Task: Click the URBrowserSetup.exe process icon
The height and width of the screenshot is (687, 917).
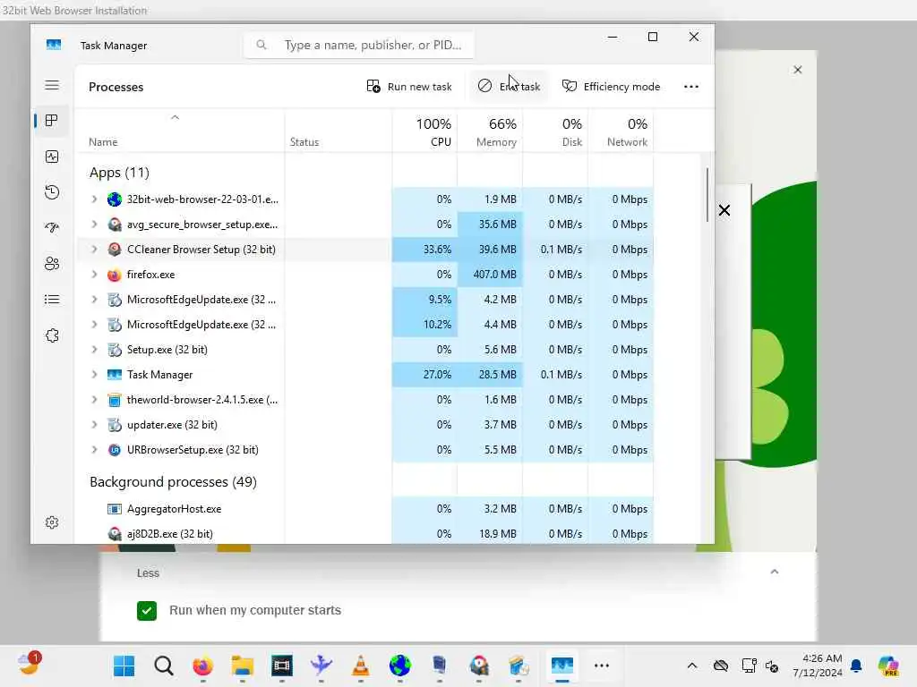Action: pos(115,450)
